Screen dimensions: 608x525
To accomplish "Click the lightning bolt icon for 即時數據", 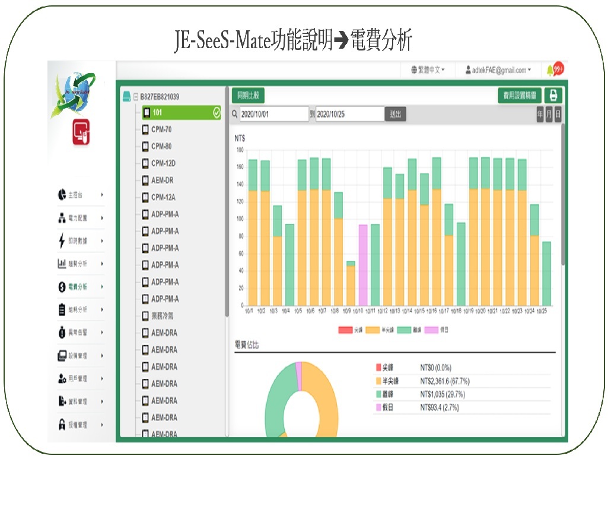I will point(62,241).
